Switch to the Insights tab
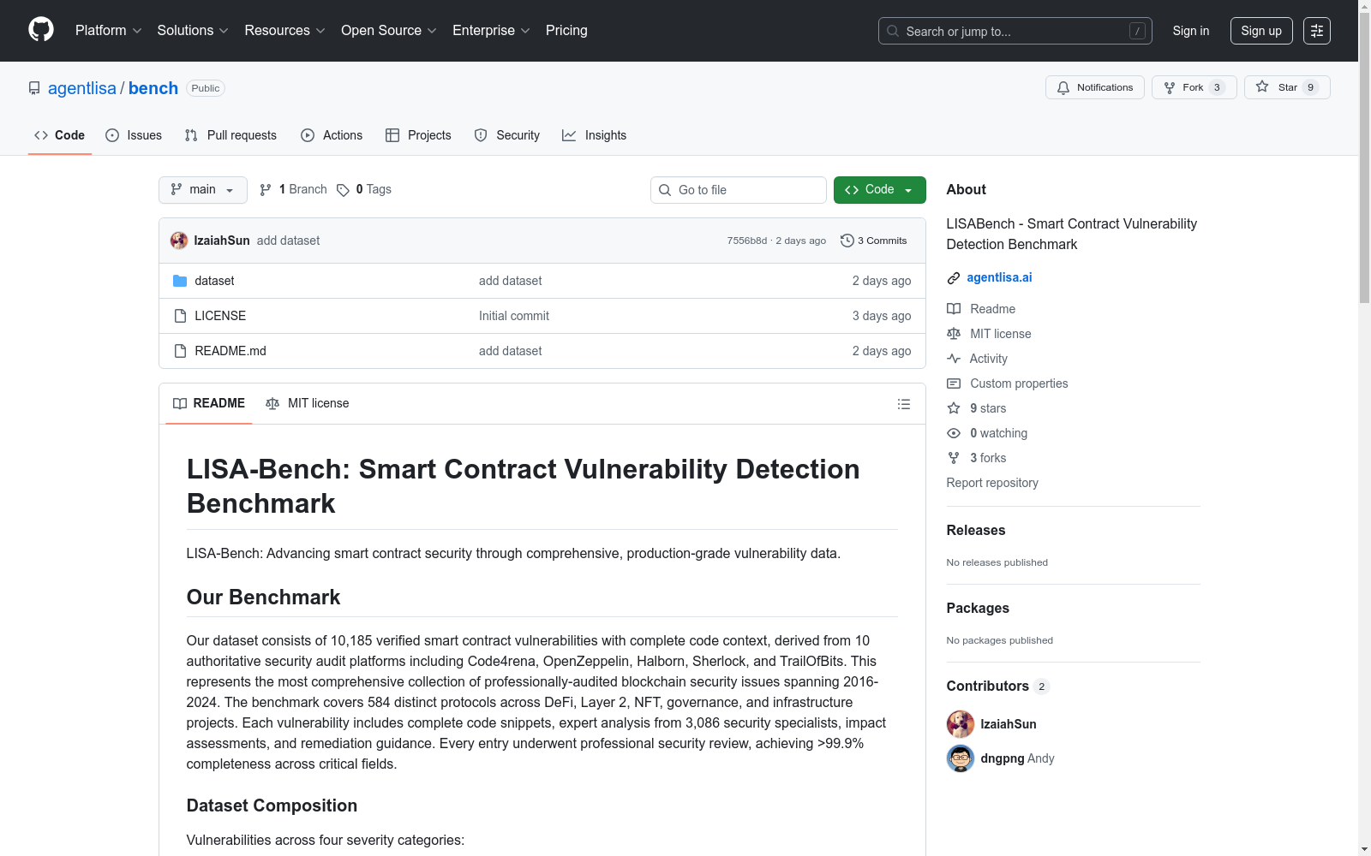This screenshot has height=856, width=1371. pyautogui.click(x=595, y=135)
